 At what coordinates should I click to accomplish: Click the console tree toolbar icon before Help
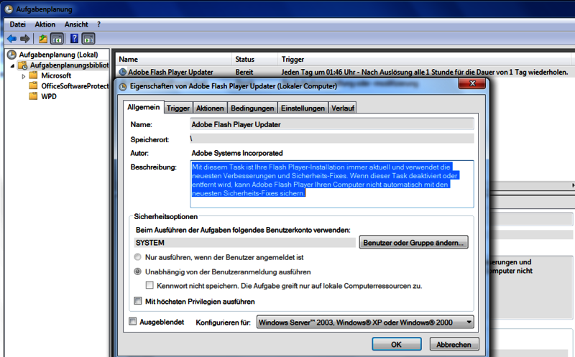(57, 39)
